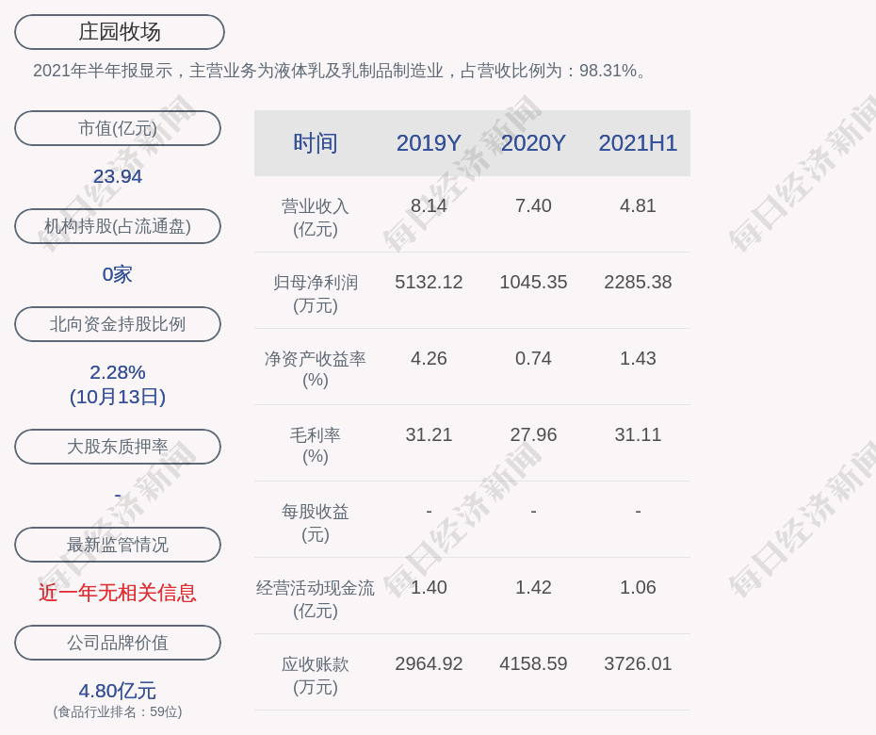Click the 时间 table header
This screenshot has width=876, height=735.
[x=316, y=143]
